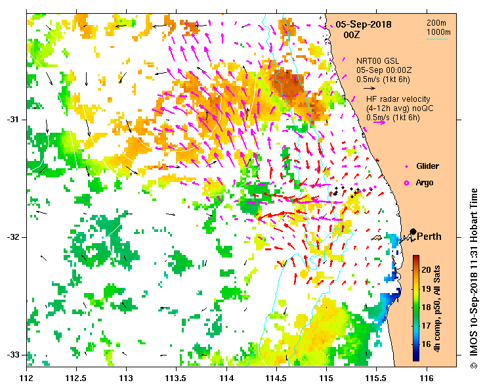
Task: Click the 18 degree color bar label
Action: [426, 307]
